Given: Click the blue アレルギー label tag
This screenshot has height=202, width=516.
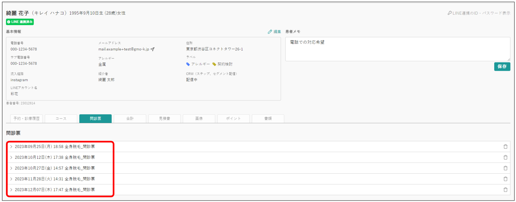Looking at the screenshot, I should click(198, 64).
